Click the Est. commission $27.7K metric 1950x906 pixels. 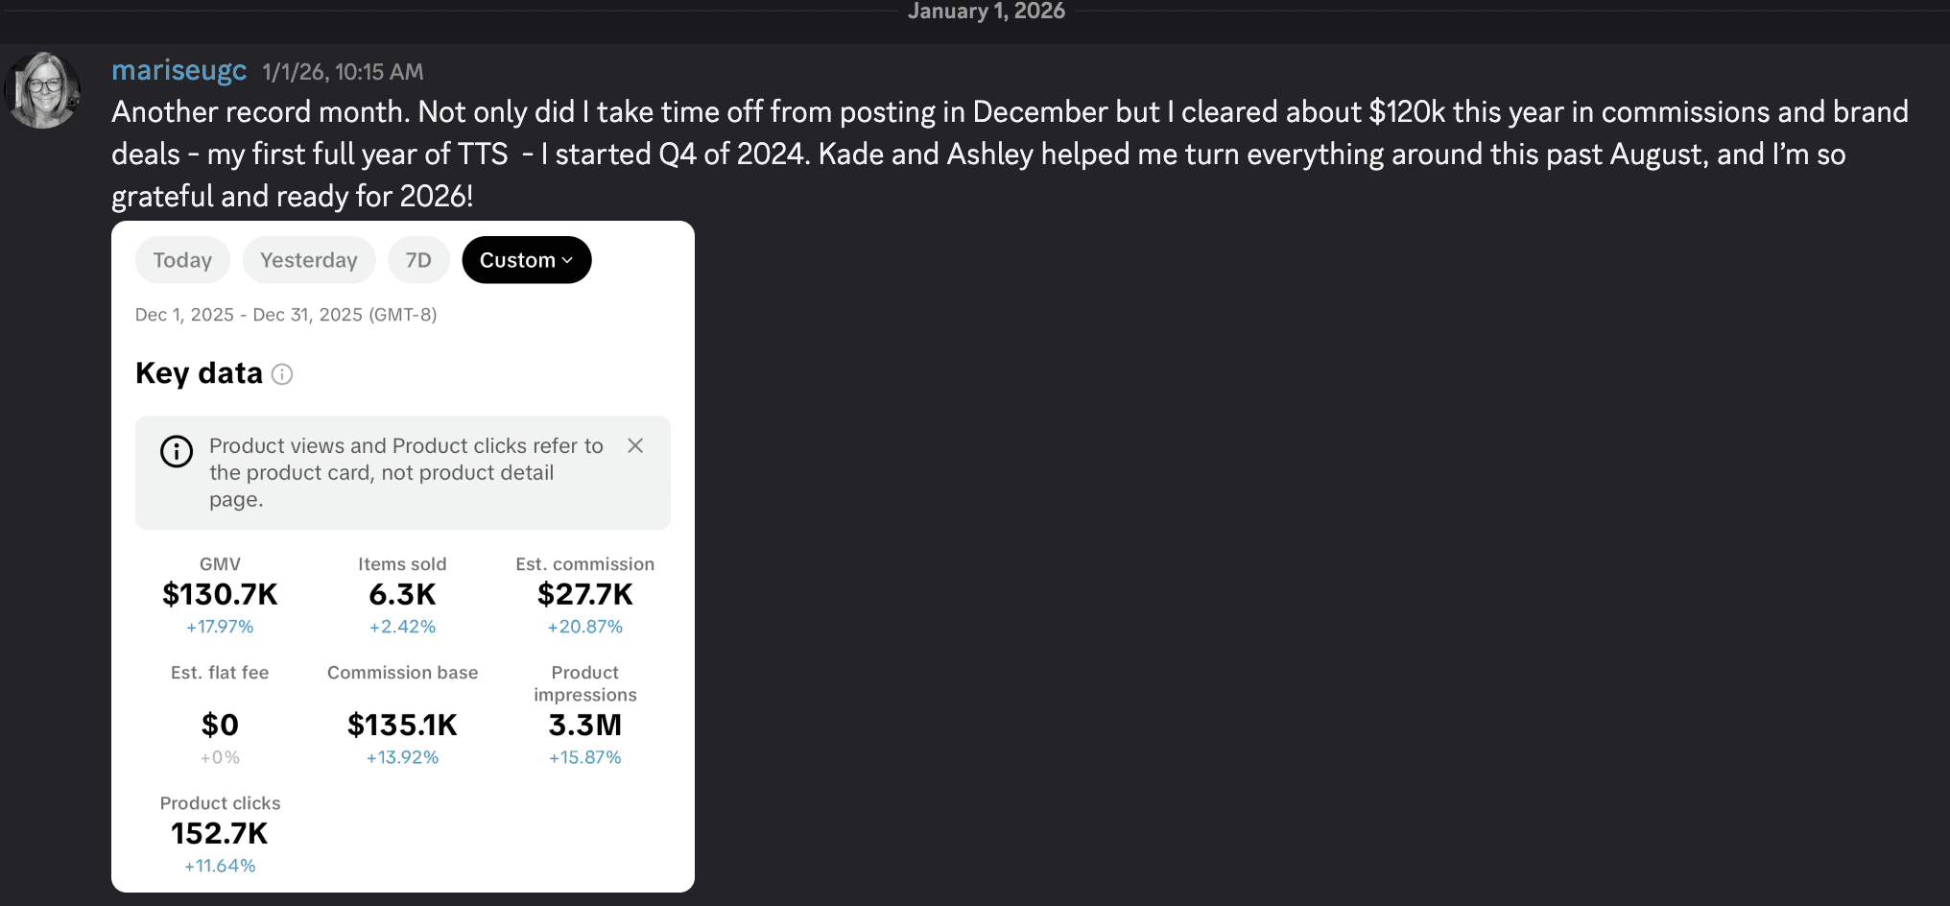tap(585, 595)
